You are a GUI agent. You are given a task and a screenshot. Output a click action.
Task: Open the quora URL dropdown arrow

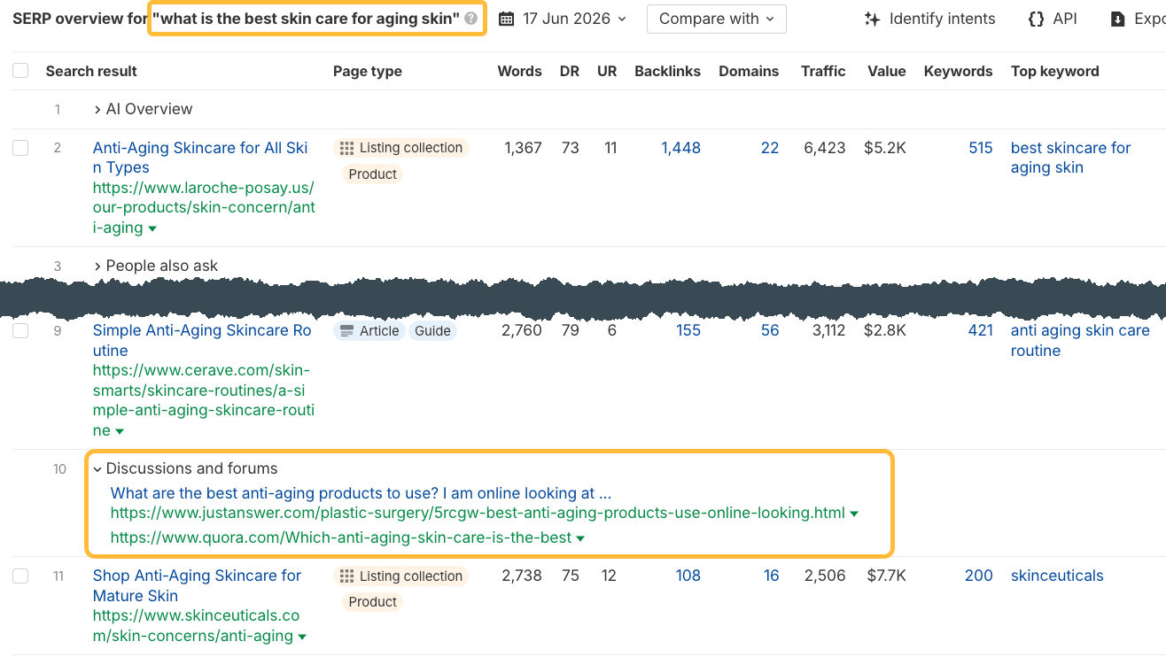point(580,538)
